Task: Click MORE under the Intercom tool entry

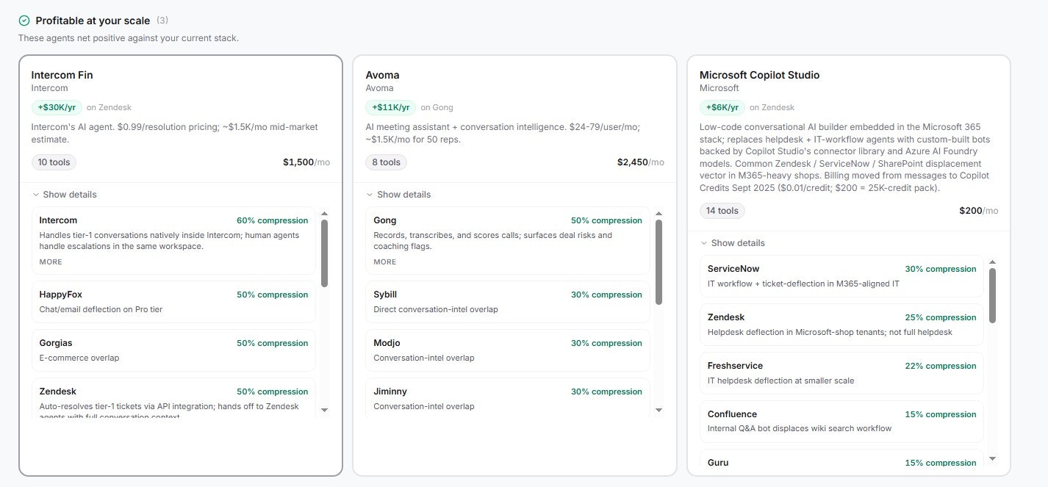Action: click(51, 262)
